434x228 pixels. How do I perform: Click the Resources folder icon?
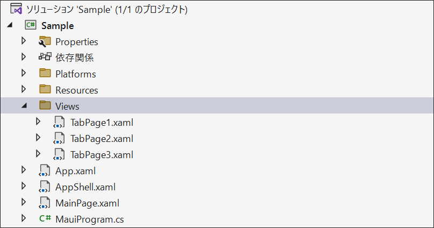[x=45, y=89]
